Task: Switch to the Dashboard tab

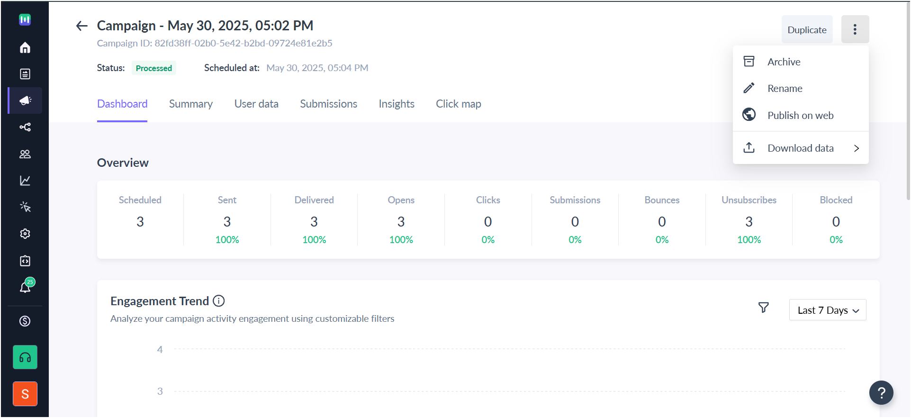Action: click(x=122, y=104)
